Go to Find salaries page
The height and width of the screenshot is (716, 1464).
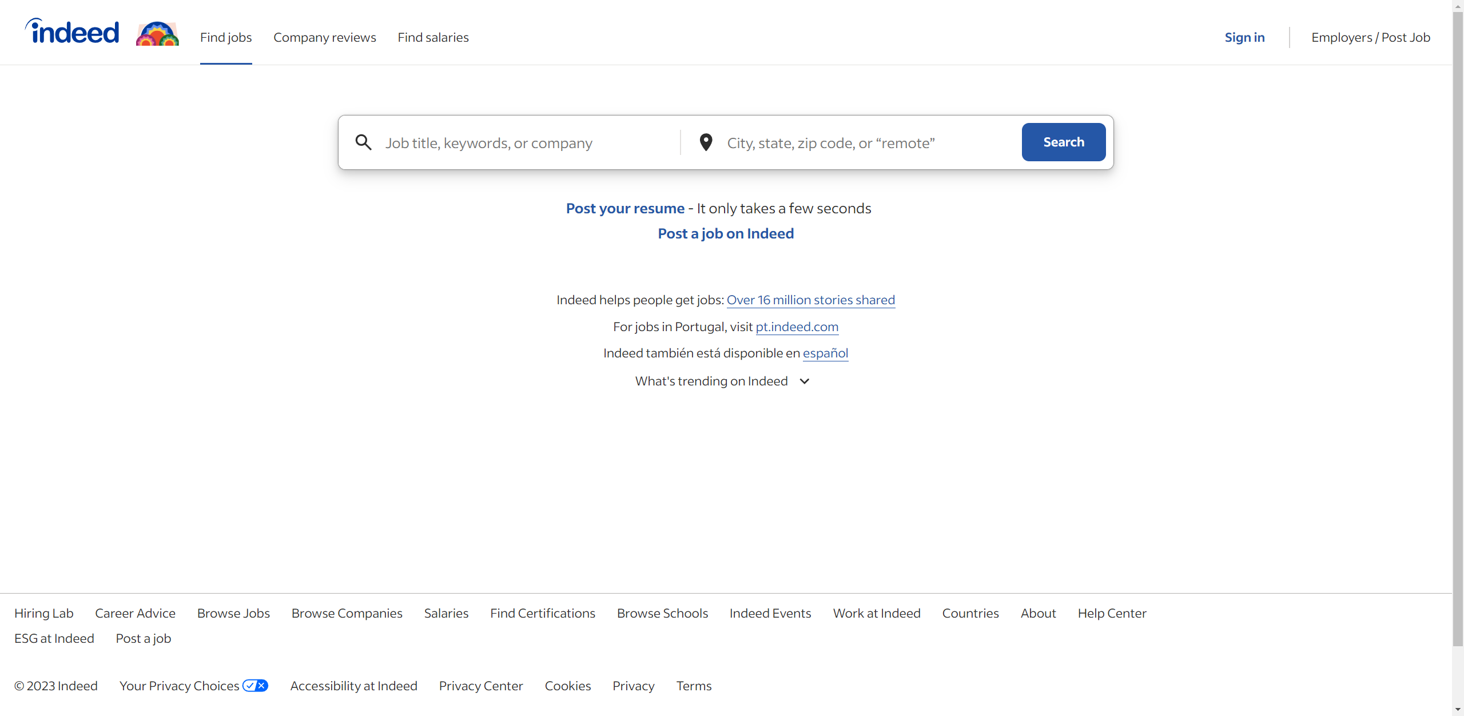point(433,37)
